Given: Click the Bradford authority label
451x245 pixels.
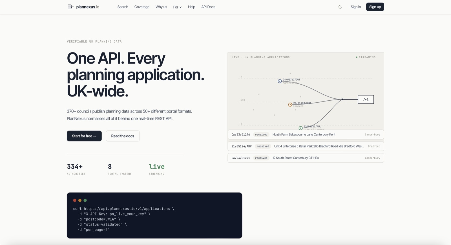Looking at the screenshot, I should 374,146.
